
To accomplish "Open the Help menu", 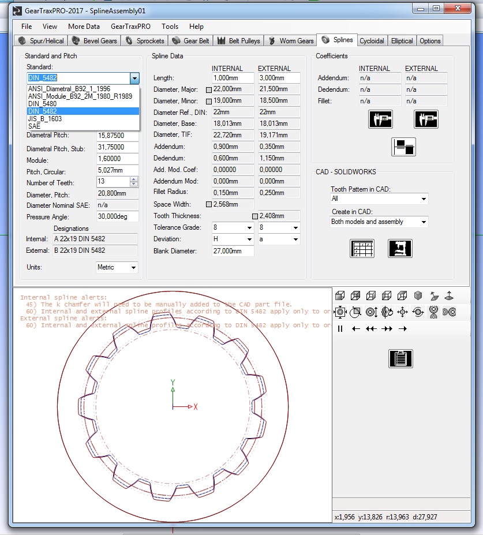I will pos(196,27).
